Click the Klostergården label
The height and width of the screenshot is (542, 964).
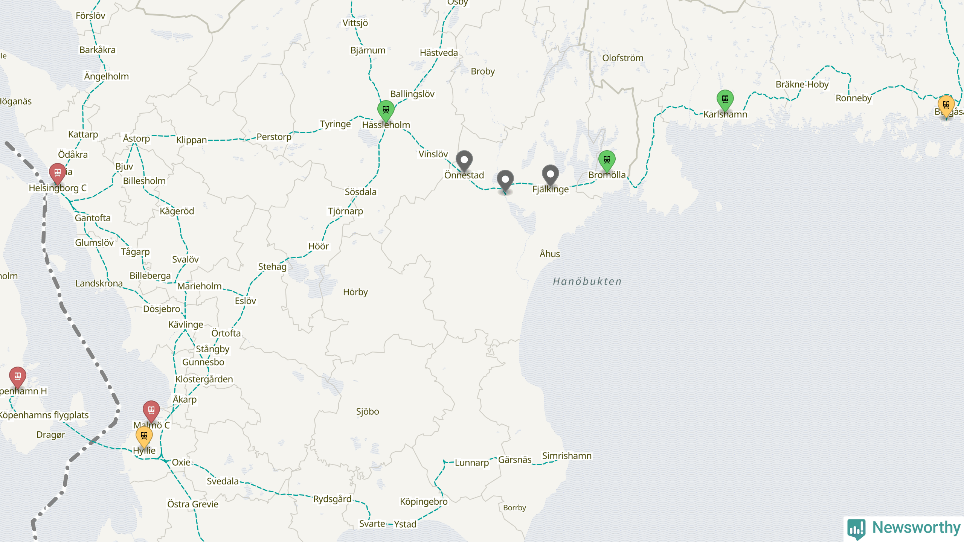[204, 379]
